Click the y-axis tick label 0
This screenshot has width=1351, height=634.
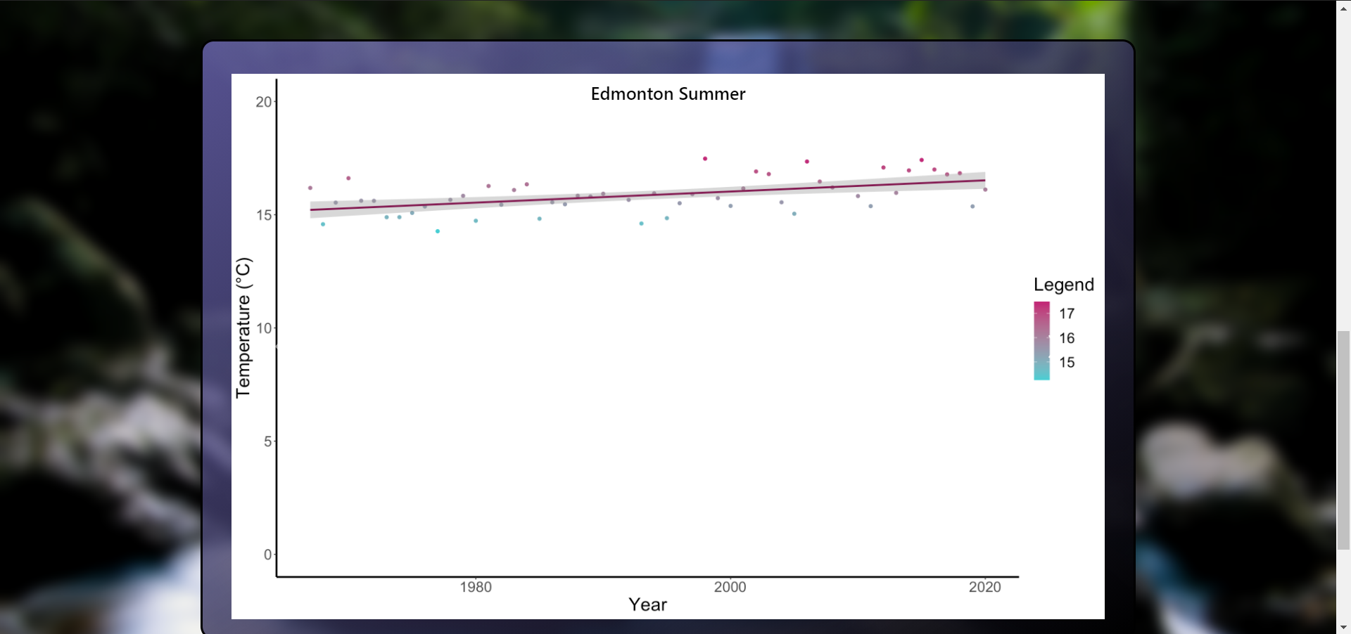(267, 555)
